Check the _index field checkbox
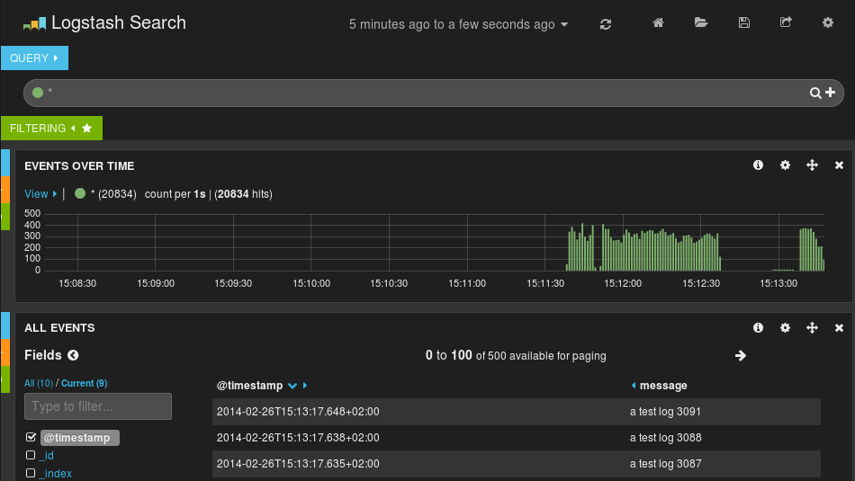This screenshot has height=481, width=855. (31, 473)
